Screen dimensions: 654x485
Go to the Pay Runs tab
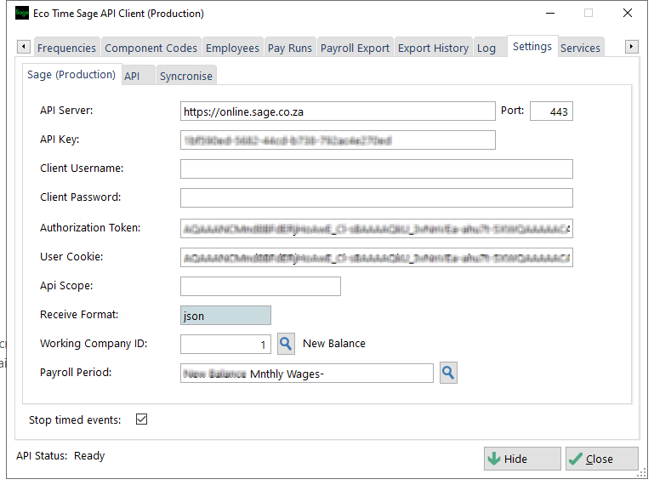click(x=290, y=48)
